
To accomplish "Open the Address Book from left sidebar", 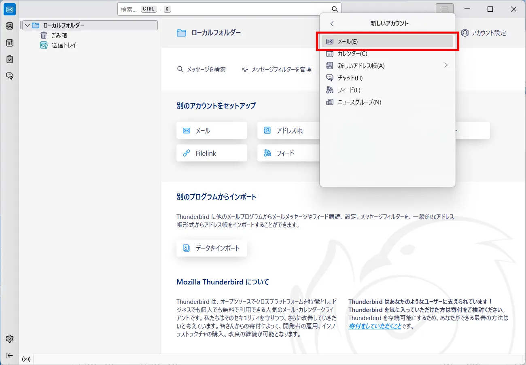I will point(10,26).
